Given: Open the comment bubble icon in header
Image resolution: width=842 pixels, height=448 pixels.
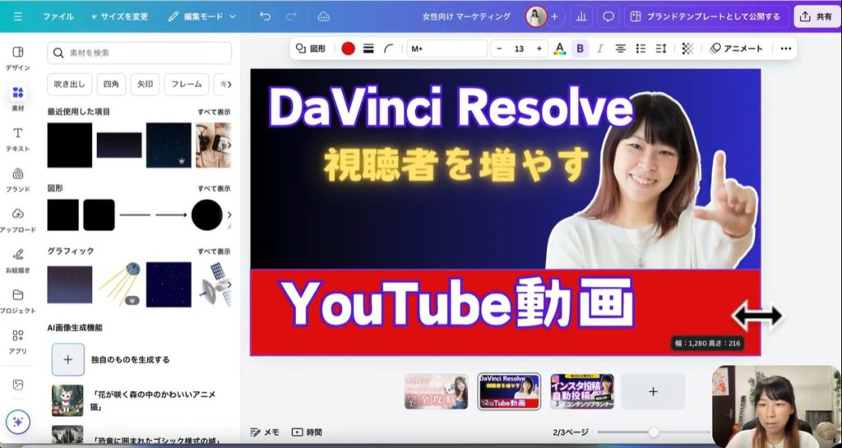Looking at the screenshot, I should click(x=608, y=16).
